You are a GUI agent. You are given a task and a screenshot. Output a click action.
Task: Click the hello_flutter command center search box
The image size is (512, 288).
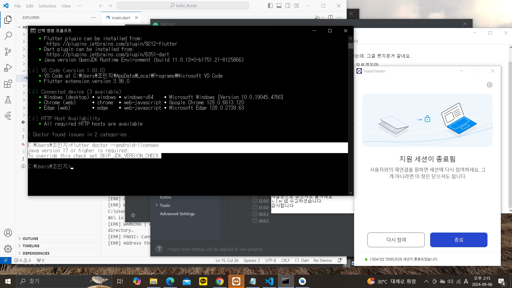coord(183,6)
